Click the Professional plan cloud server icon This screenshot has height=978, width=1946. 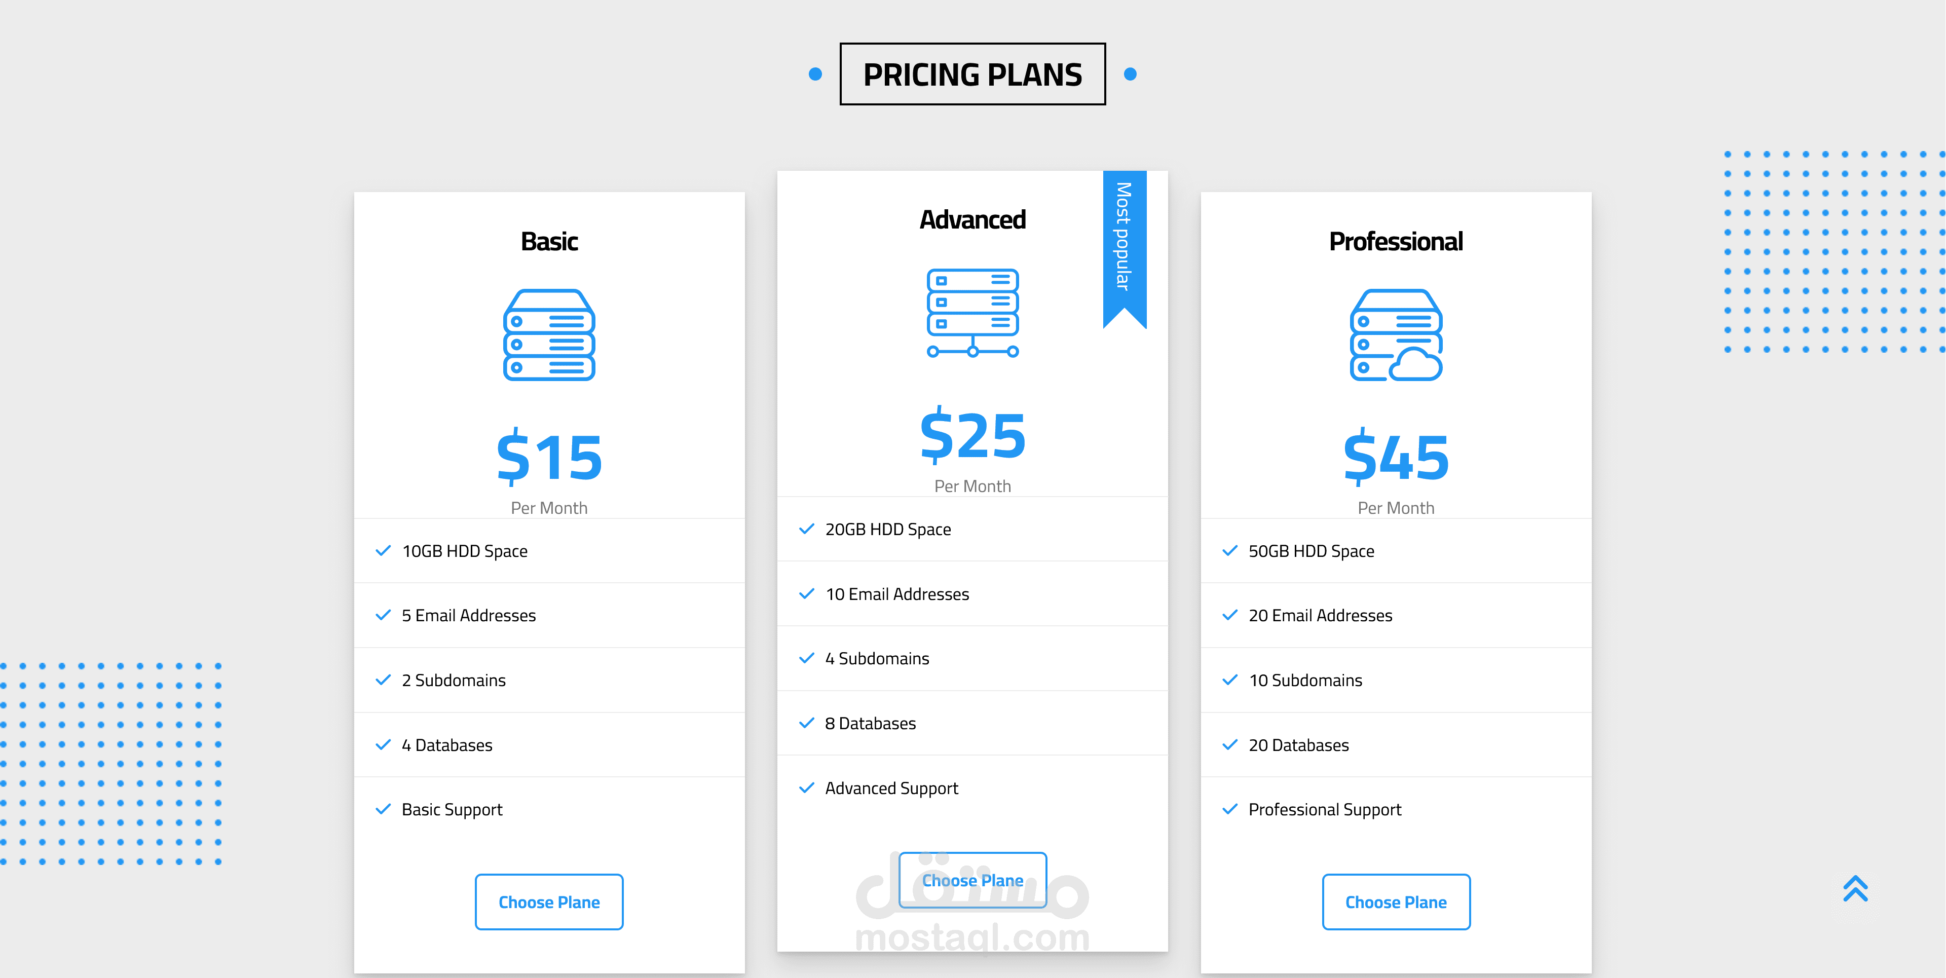[x=1395, y=335]
